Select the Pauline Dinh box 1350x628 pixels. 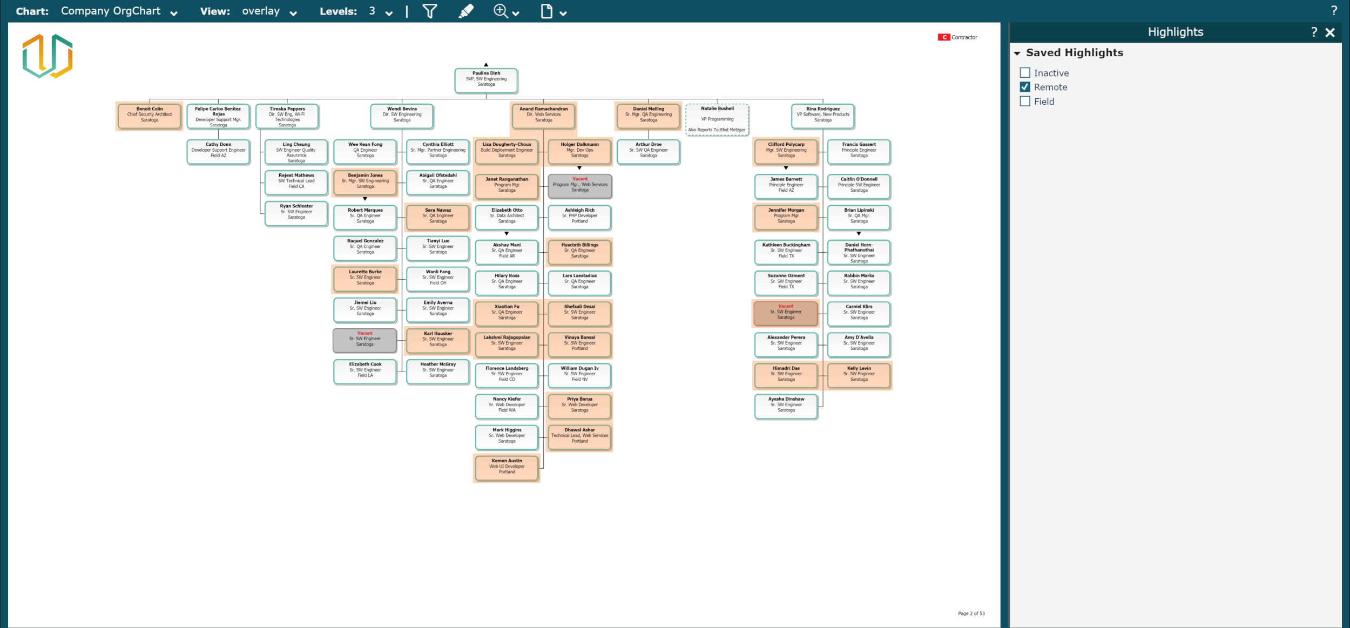click(486, 79)
